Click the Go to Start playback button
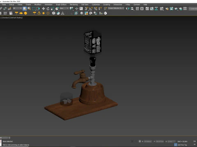The width and height of the screenshot is (197, 147). click(195, 141)
